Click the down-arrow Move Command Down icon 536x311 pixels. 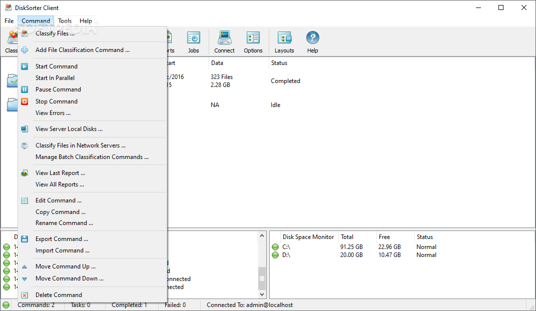point(25,279)
